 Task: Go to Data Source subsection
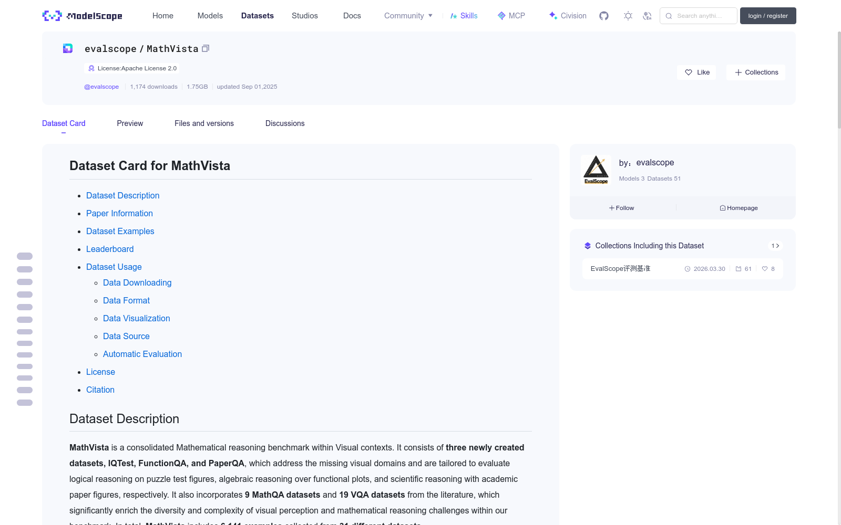(126, 336)
